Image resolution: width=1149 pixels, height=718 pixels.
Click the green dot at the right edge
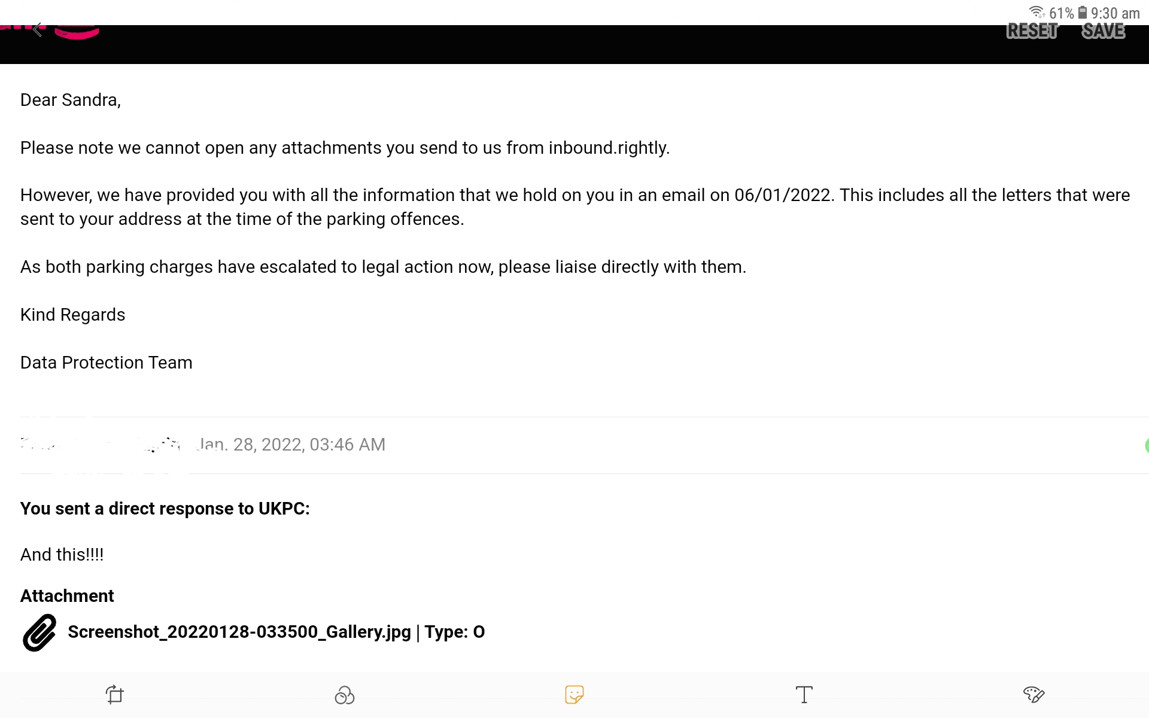click(1146, 445)
